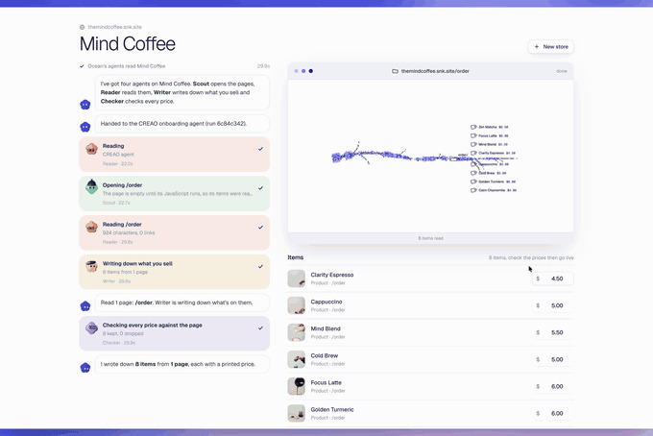Click the checkmark on Writing down what you sell
The image size is (653, 436).
(x=260, y=266)
